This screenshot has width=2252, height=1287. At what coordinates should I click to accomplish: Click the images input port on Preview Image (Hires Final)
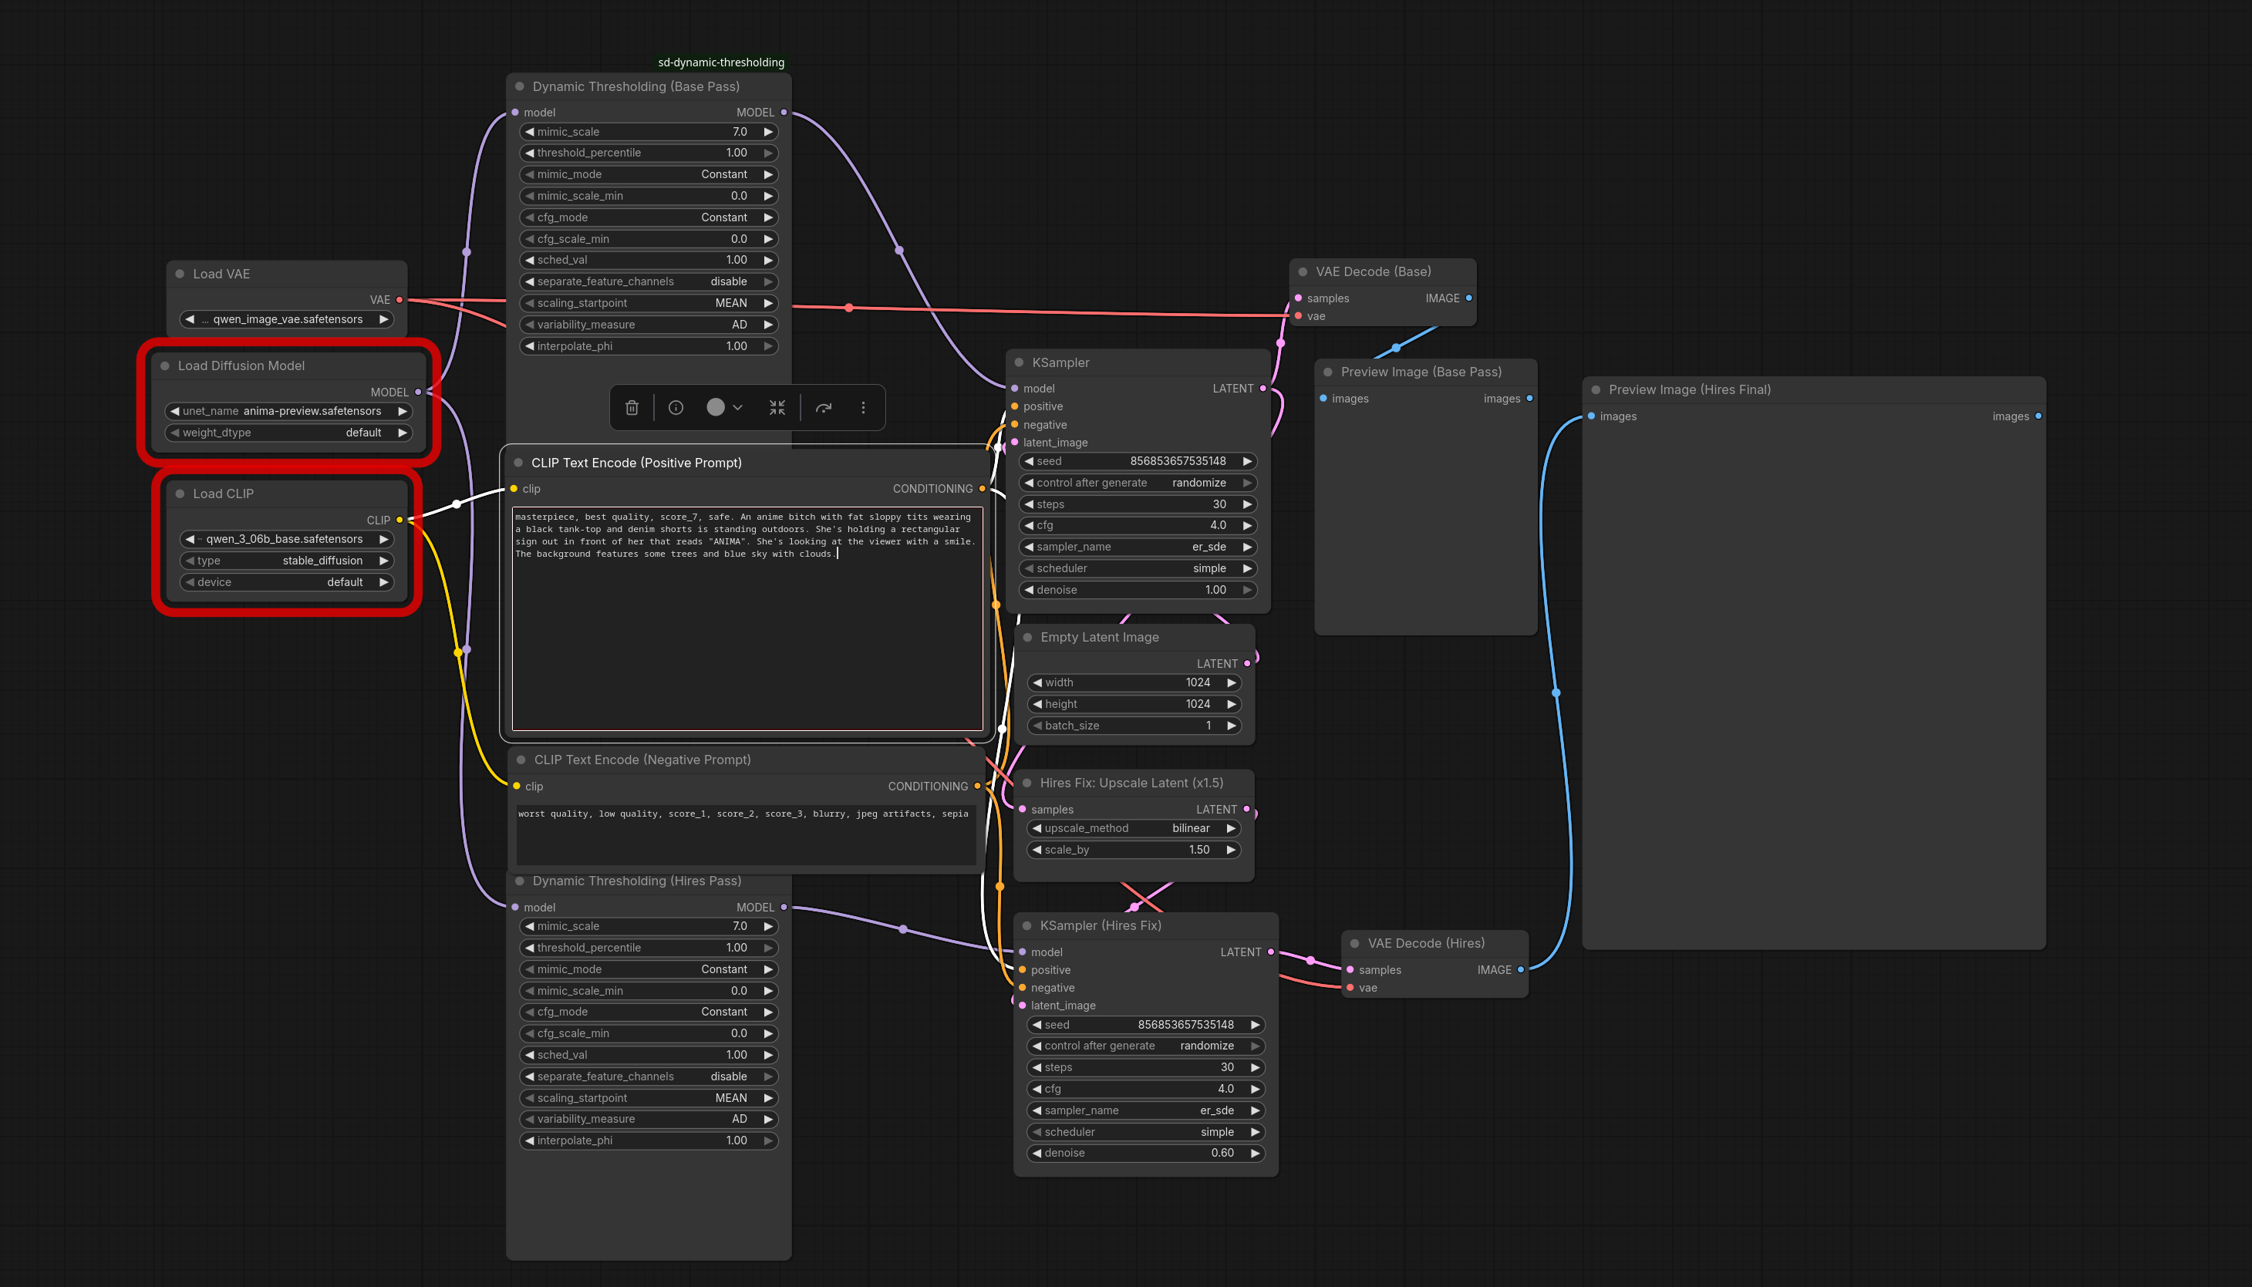click(1592, 416)
